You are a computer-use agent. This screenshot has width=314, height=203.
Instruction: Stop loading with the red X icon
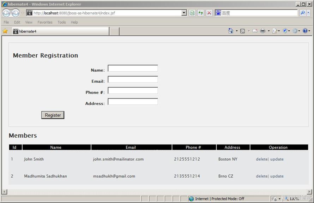[209, 13]
